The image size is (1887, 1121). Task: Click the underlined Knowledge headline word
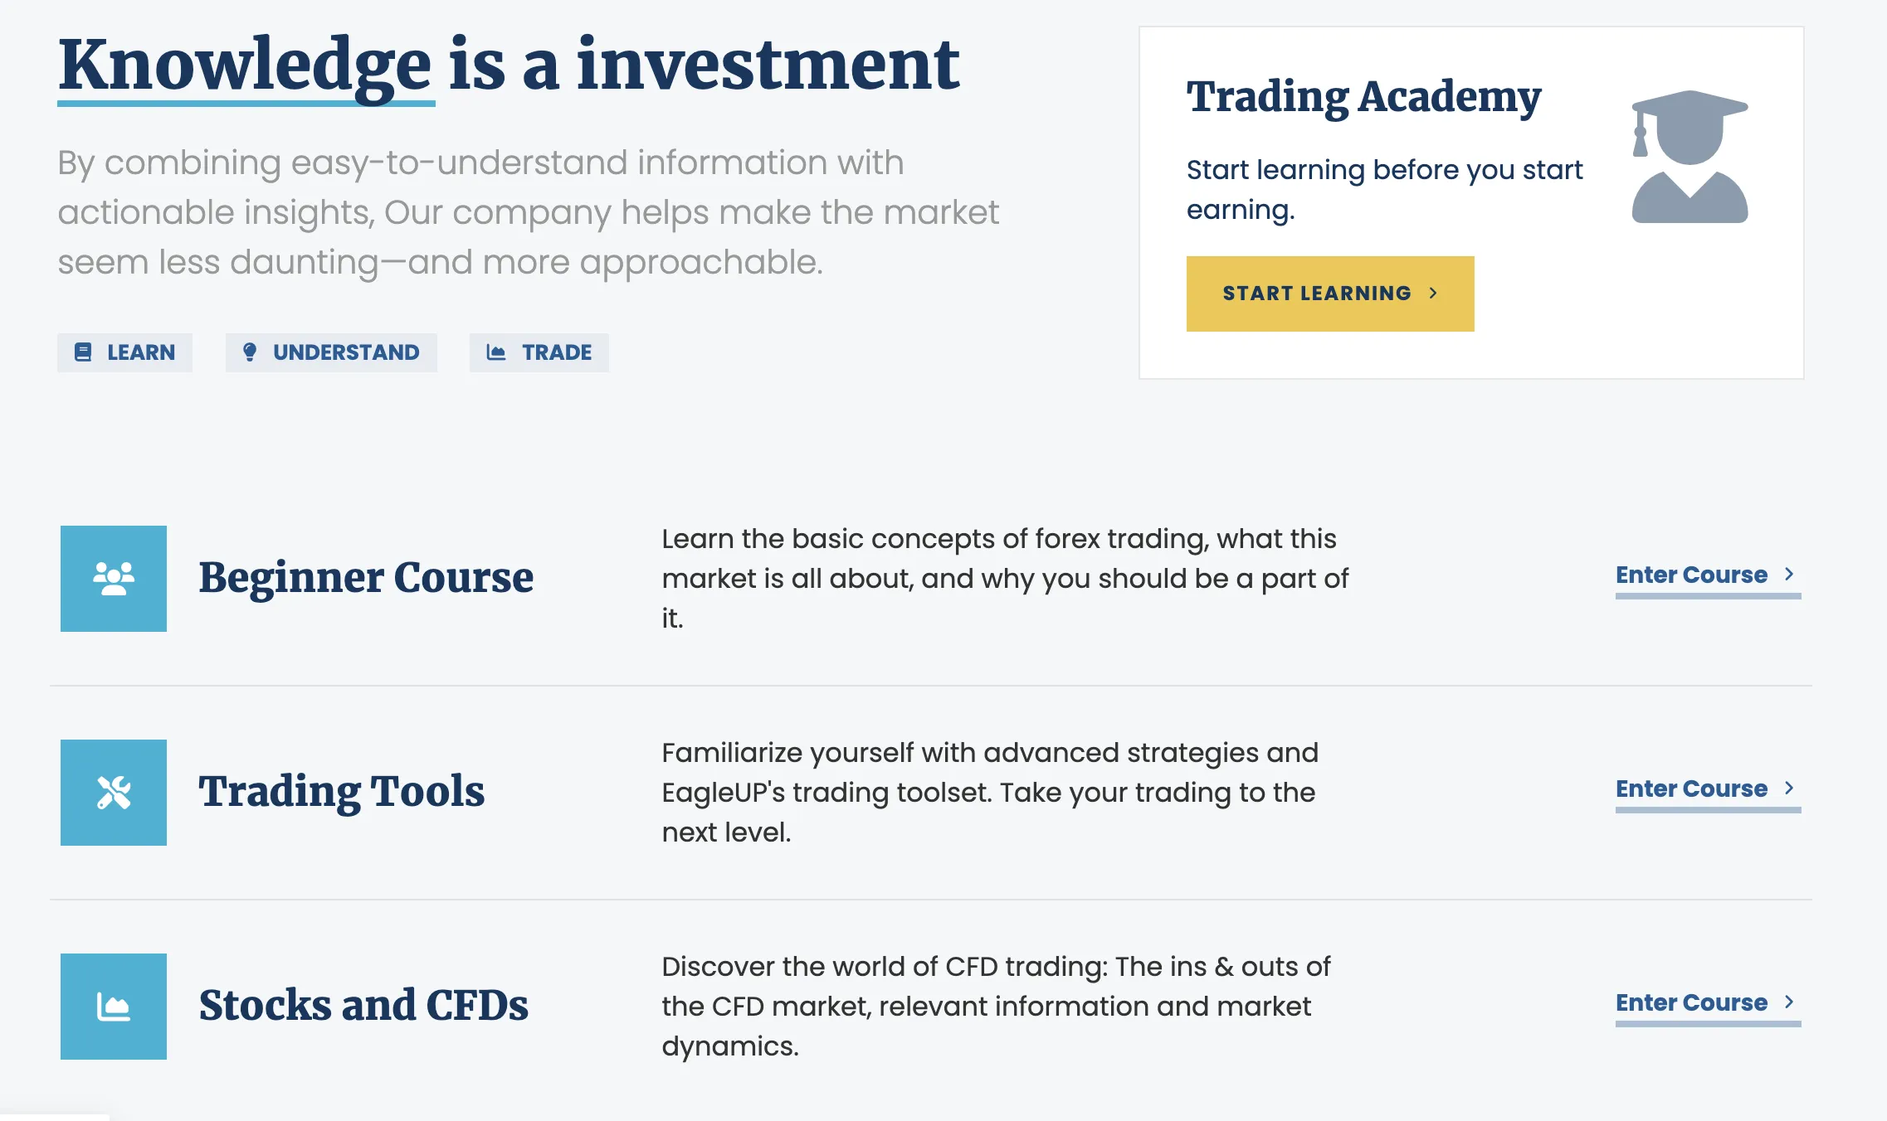(x=246, y=66)
